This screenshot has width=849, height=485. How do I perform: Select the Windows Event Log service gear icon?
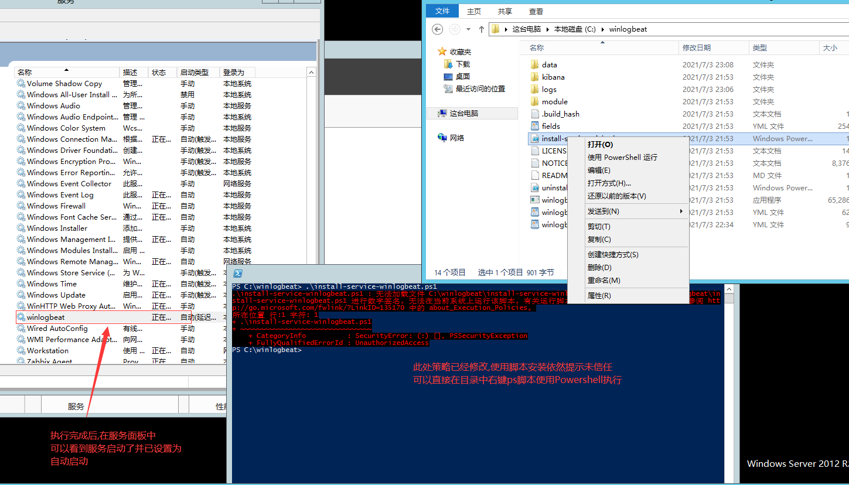tap(22, 195)
